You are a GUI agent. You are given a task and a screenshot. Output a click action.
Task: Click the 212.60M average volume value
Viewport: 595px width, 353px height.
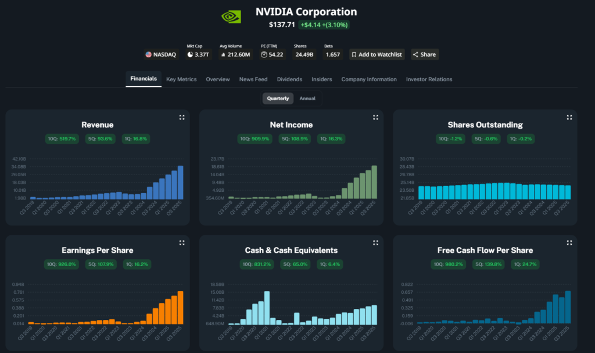[x=239, y=54]
